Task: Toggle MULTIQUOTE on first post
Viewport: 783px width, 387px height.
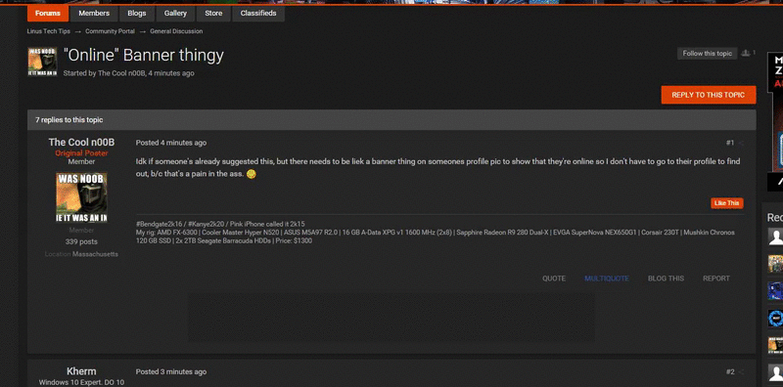Action: [x=607, y=279]
